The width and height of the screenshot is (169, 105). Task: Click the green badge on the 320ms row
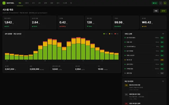(x=162, y=69)
